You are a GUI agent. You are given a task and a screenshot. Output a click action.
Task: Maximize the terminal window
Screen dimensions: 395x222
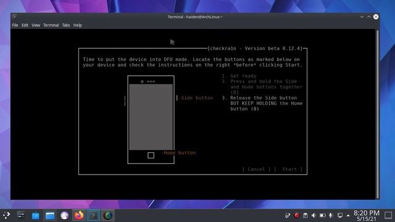(x=369, y=17)
